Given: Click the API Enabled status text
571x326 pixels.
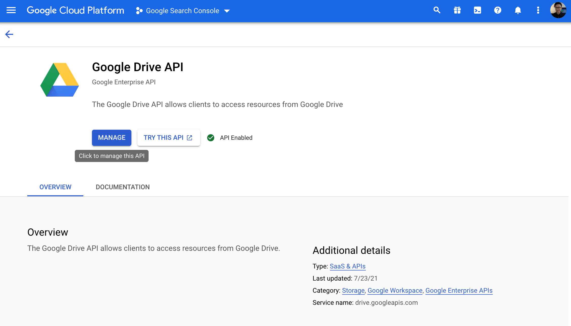Looking at the screenshot, I should pos(236,138).
